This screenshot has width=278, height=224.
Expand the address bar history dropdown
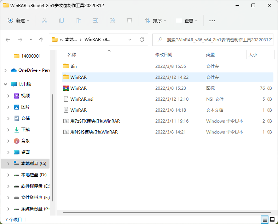click(x=130, y=40)
